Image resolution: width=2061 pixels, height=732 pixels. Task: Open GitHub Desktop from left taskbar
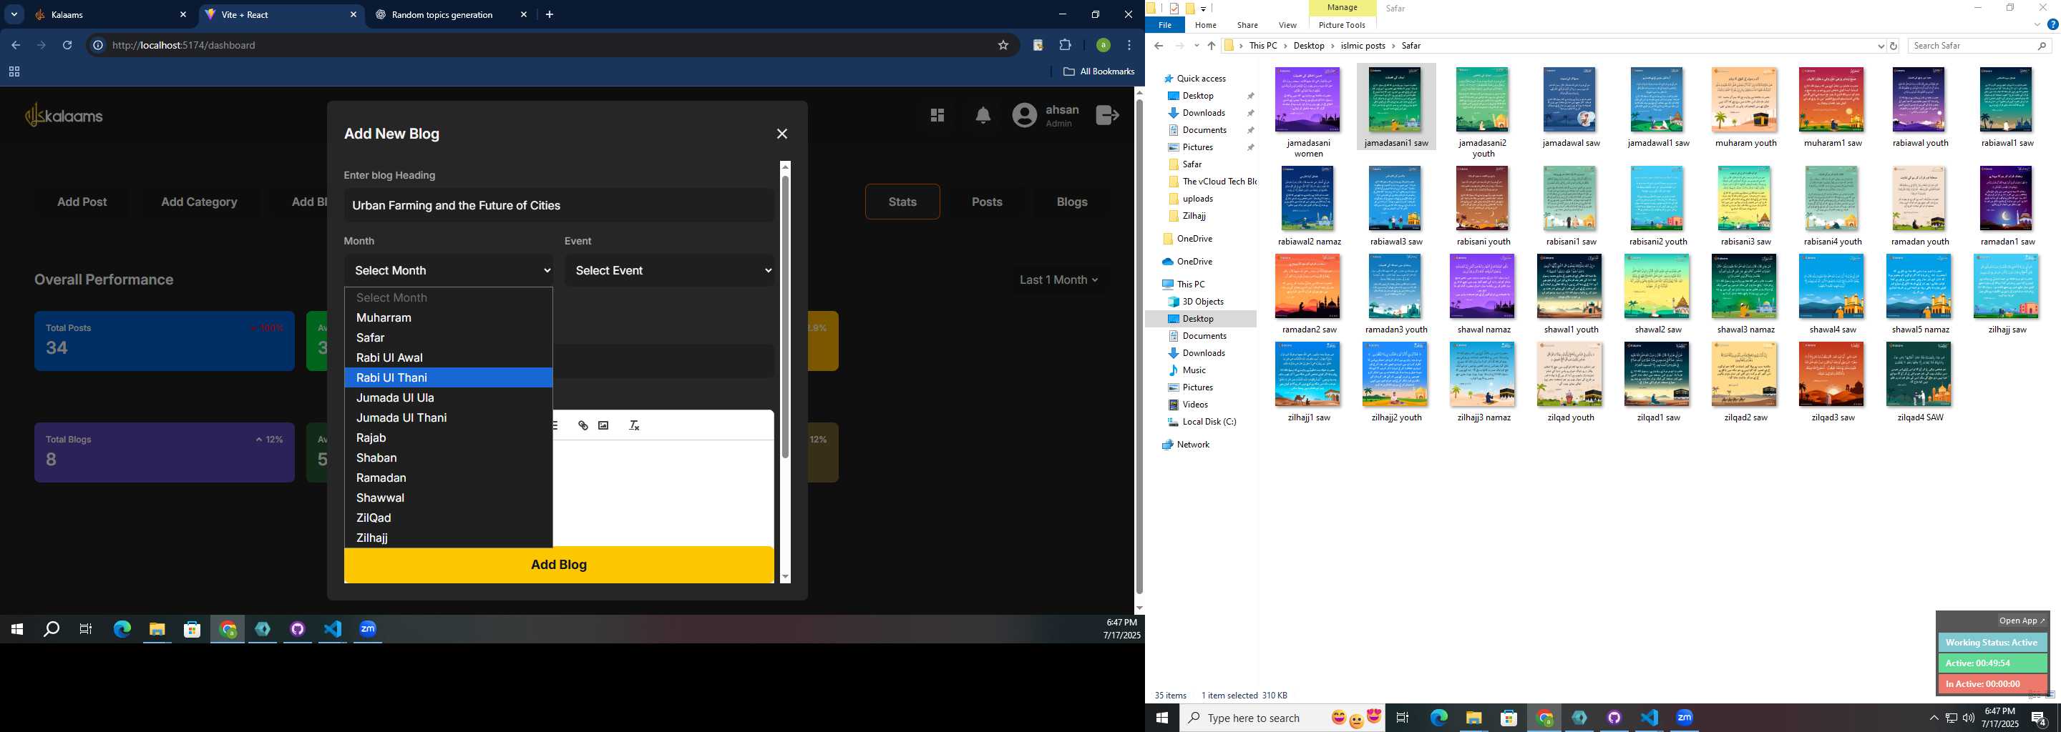[298, 630]
